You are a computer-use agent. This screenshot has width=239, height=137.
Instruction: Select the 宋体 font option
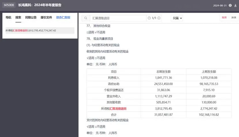tap(234, 17)
